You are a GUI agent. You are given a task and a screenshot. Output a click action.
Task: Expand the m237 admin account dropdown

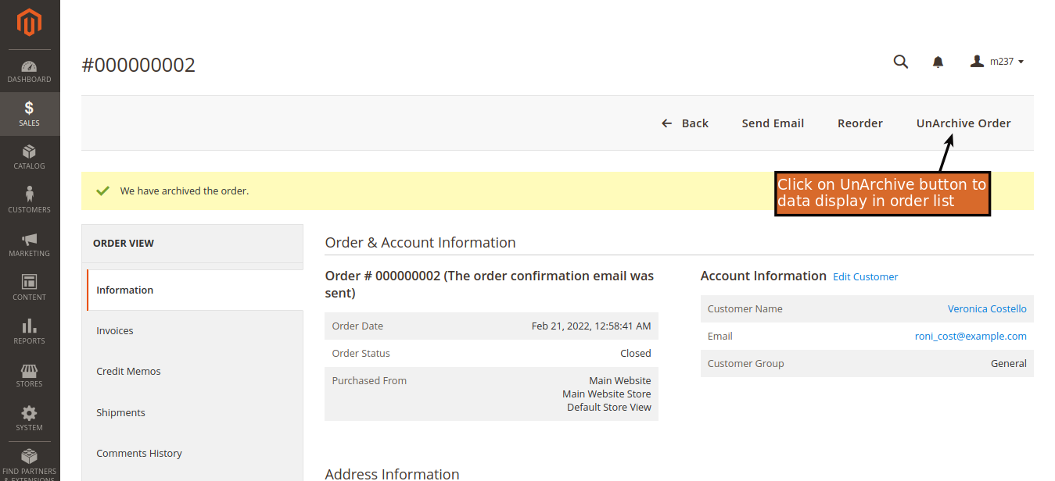[996, 61]
